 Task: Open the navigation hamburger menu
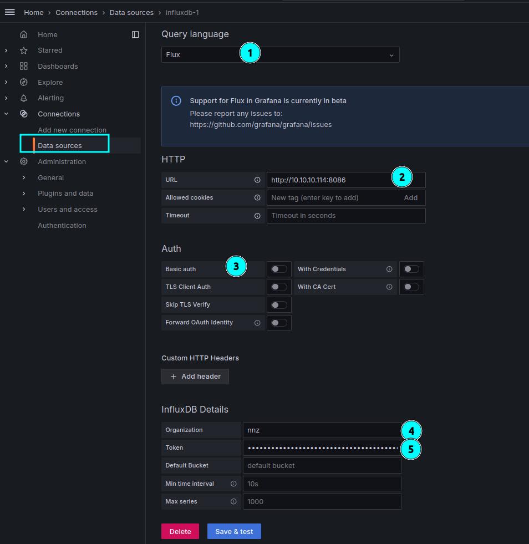click(x=9, y=12)
